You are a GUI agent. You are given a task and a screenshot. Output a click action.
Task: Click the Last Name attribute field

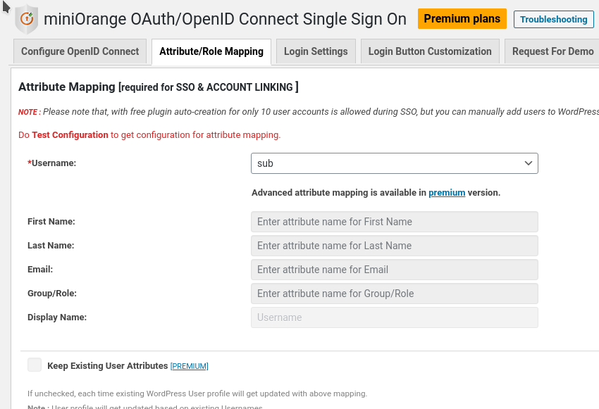pos(394,246)
